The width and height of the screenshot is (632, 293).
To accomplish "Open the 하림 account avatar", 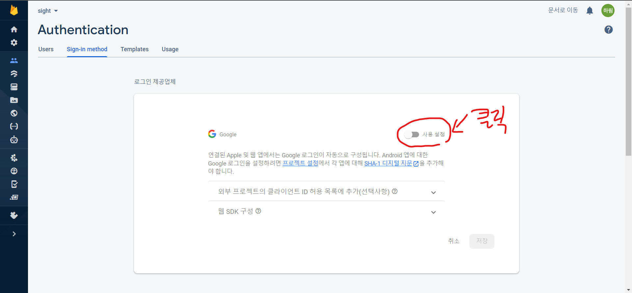I will pos(608,11).
